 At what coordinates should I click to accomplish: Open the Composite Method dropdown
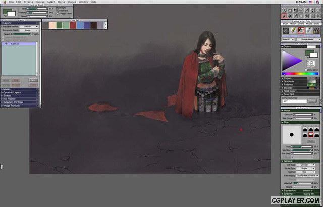29,27
